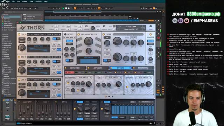Open the Ableton Create menu
Screen dimensions: 224x126
24,1
